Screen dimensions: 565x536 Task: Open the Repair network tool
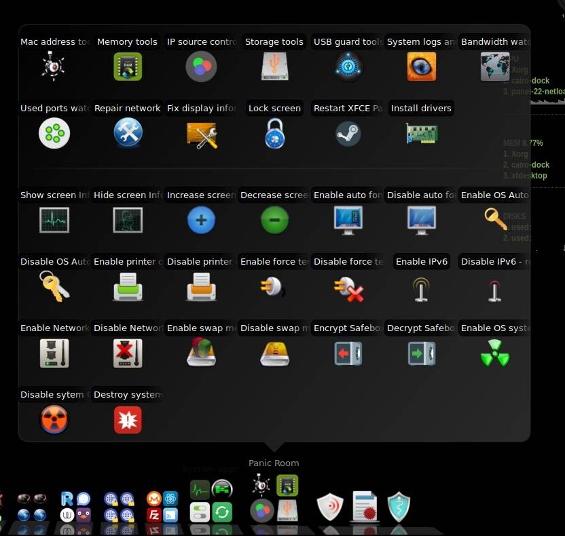pyautogui.click(x=127, y=133)
